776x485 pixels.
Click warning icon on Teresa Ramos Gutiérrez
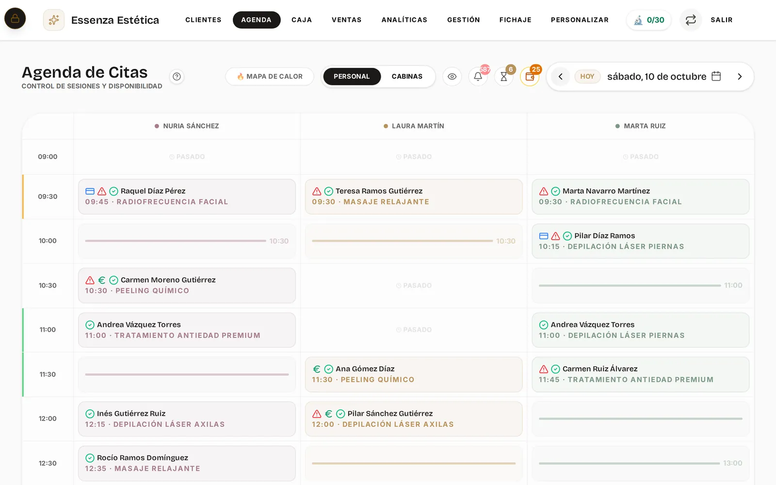pos(317,191)
